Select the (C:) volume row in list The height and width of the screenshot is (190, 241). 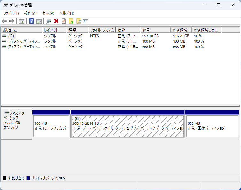(x=11, y=36)
